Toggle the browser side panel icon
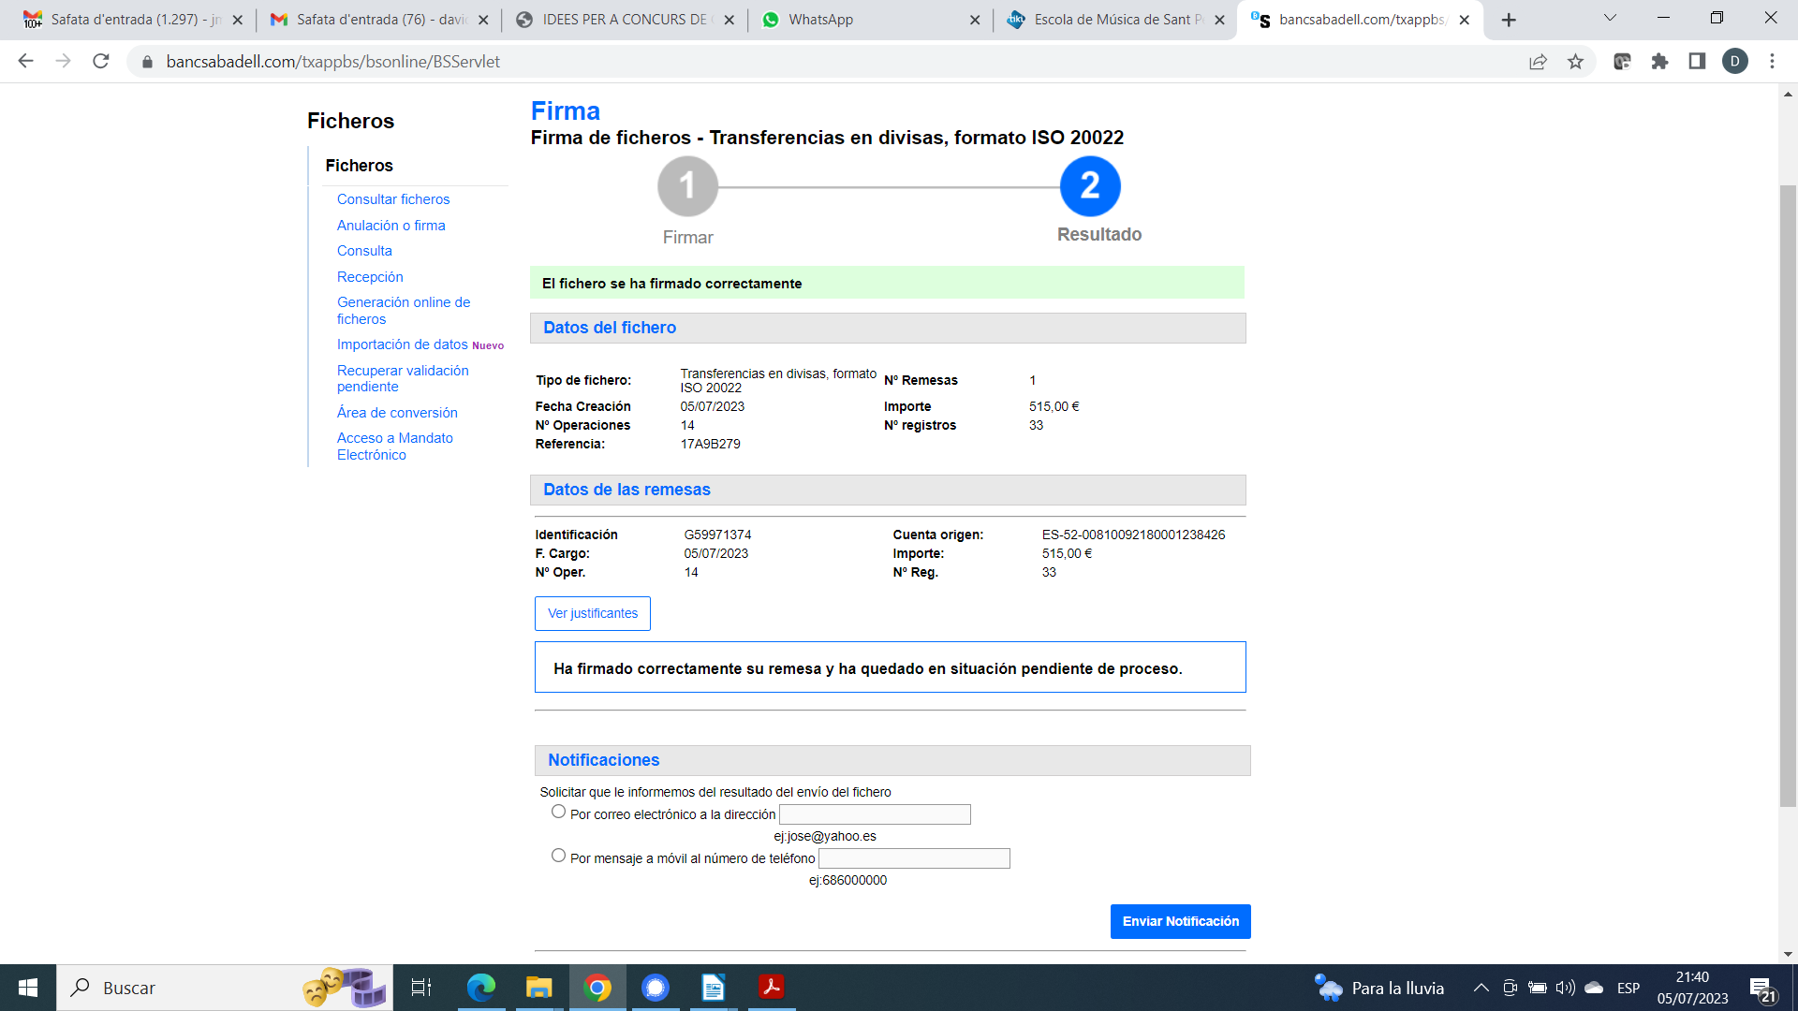The image size is (1798, 1011). (1697, 62)
